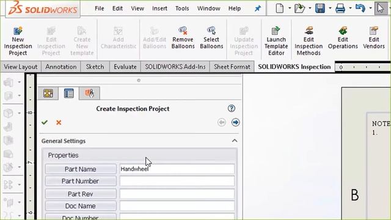Click the Part Rev input field
Image resolution: width=391 pixels, height=220 pixels.
(177, 194)
